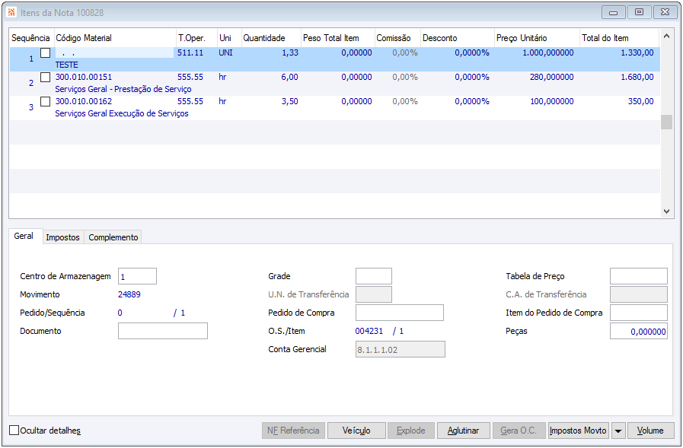683x448 pixels.
Task: Click Serviços Geral Execução de Serviços description
Action: tap(122, 113)
